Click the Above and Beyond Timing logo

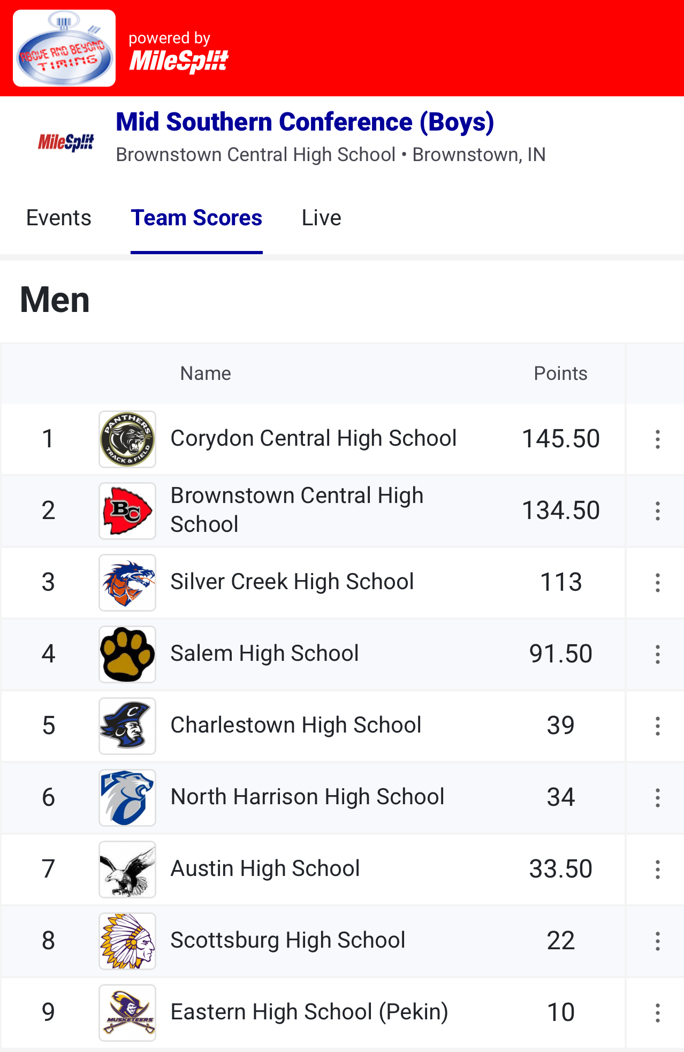tap(64, 48)
